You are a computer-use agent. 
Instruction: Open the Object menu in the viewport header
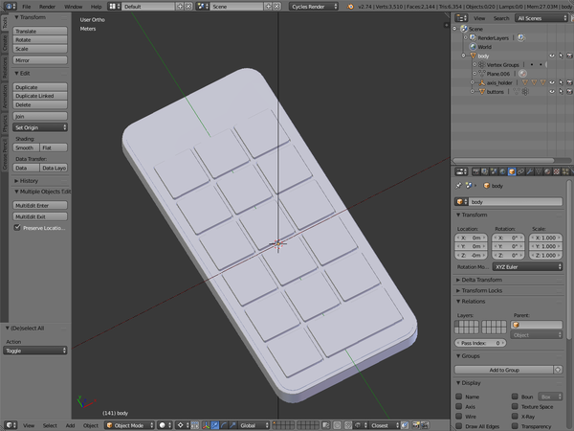coord(91,424)
